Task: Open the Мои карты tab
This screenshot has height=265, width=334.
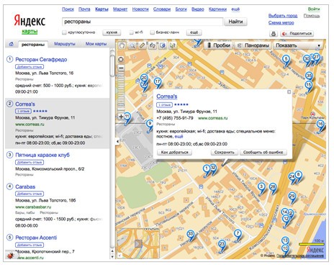Action: 96,44
